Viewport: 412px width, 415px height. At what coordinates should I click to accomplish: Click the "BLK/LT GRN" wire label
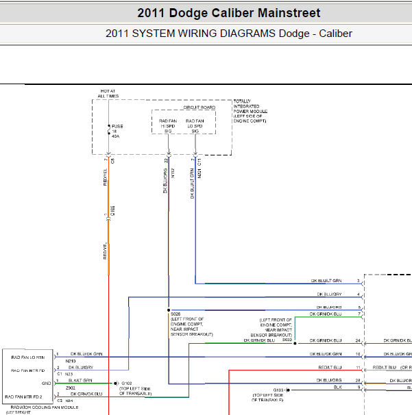click(x=80, y=380)
